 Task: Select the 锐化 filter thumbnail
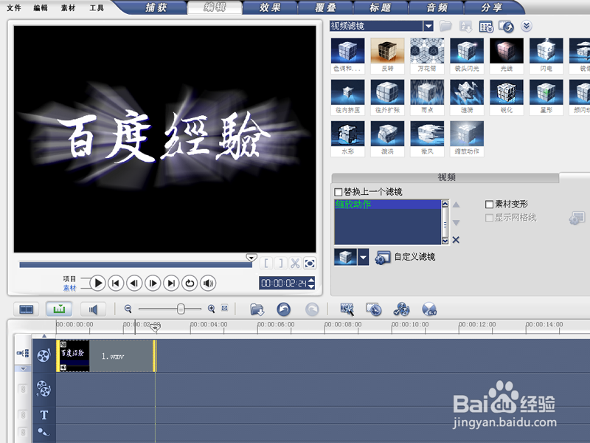(507, 97)
